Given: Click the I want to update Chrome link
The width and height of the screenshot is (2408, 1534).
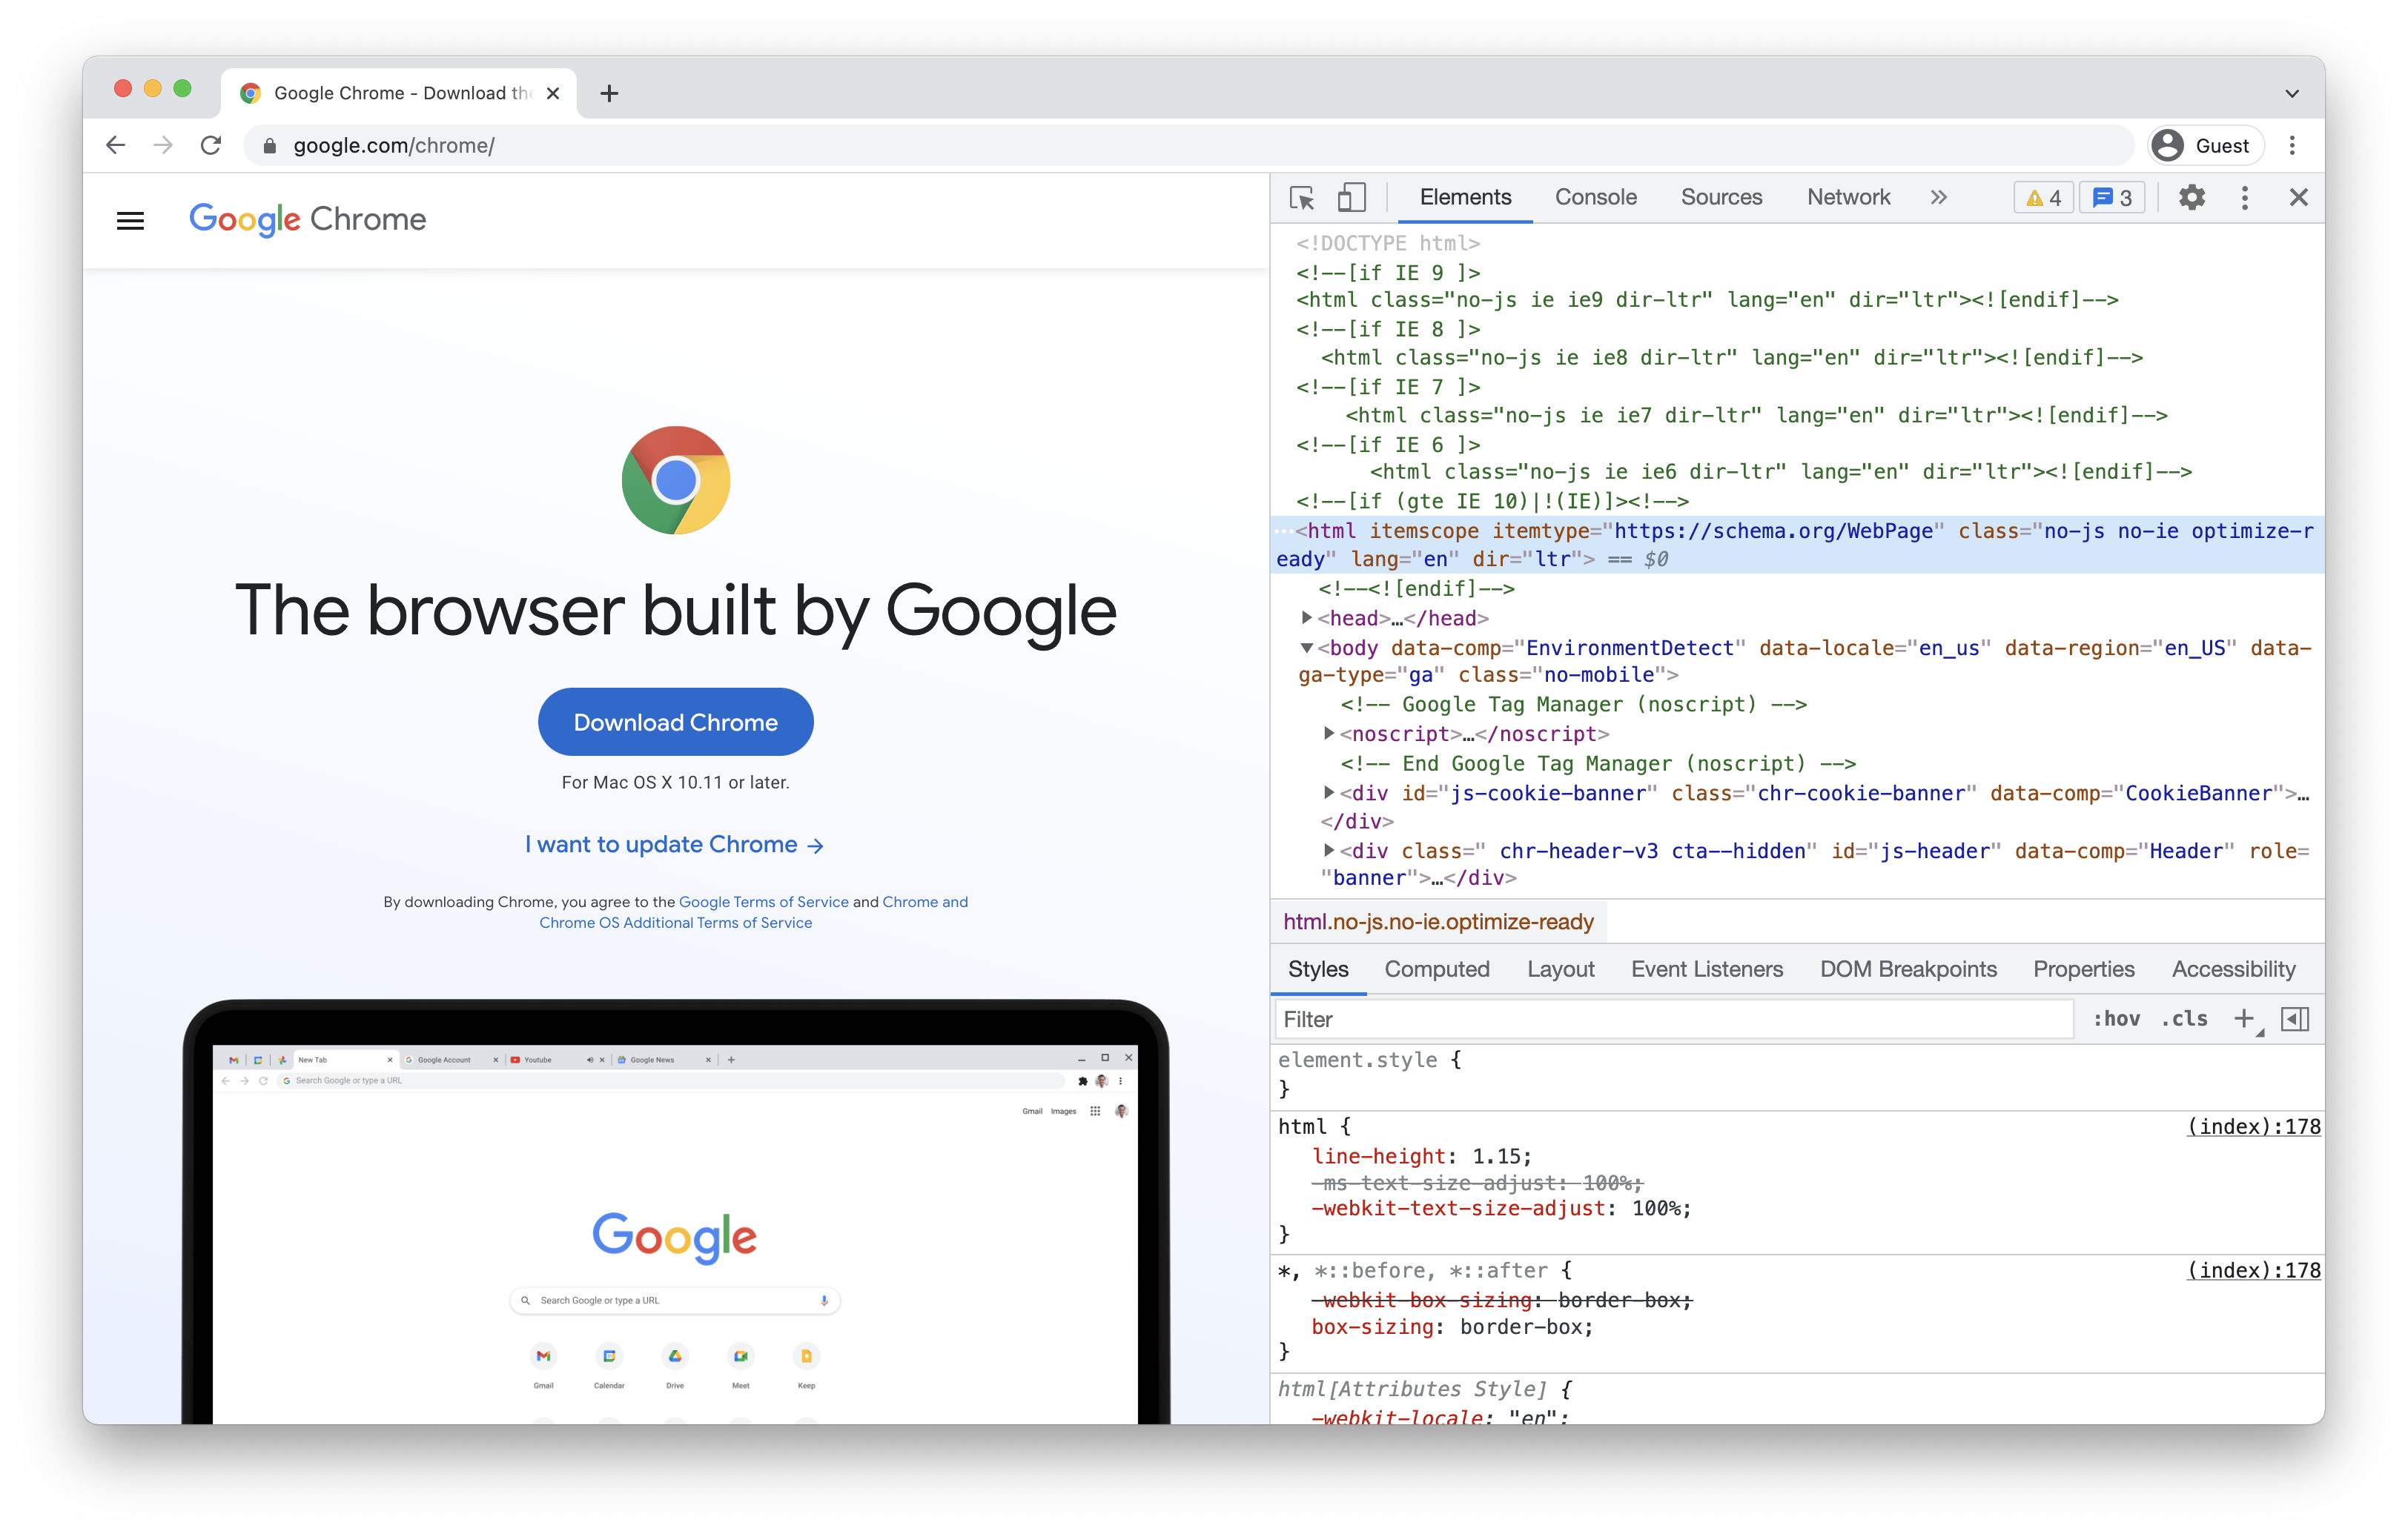Looking at the screenshot, I should pos(674,844).
